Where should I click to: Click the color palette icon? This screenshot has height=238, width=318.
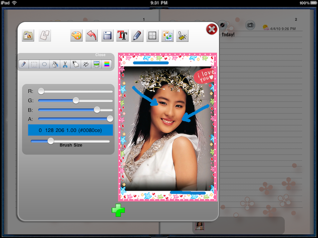pyautogui.click(x=77, y=35)
